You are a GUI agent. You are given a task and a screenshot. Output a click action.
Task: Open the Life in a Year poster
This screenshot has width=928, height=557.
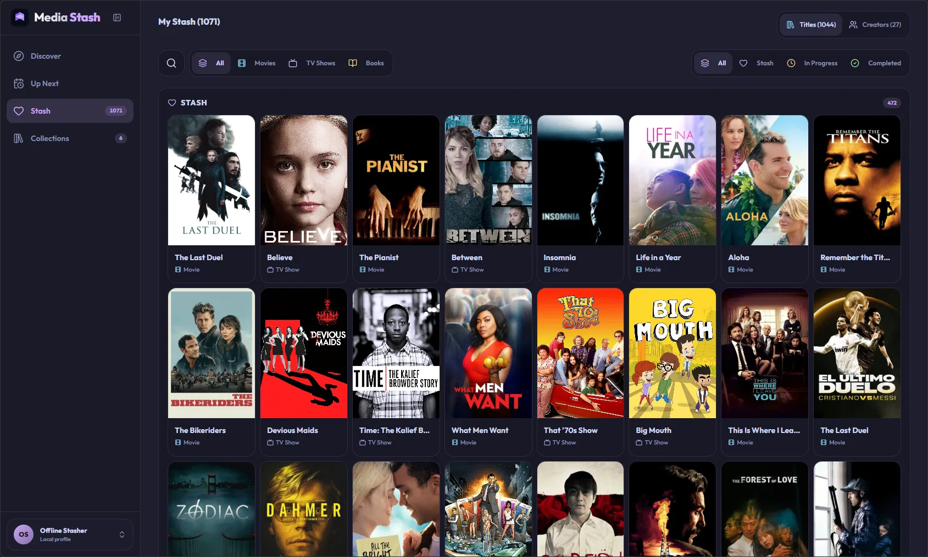click(x=673, y=180)
